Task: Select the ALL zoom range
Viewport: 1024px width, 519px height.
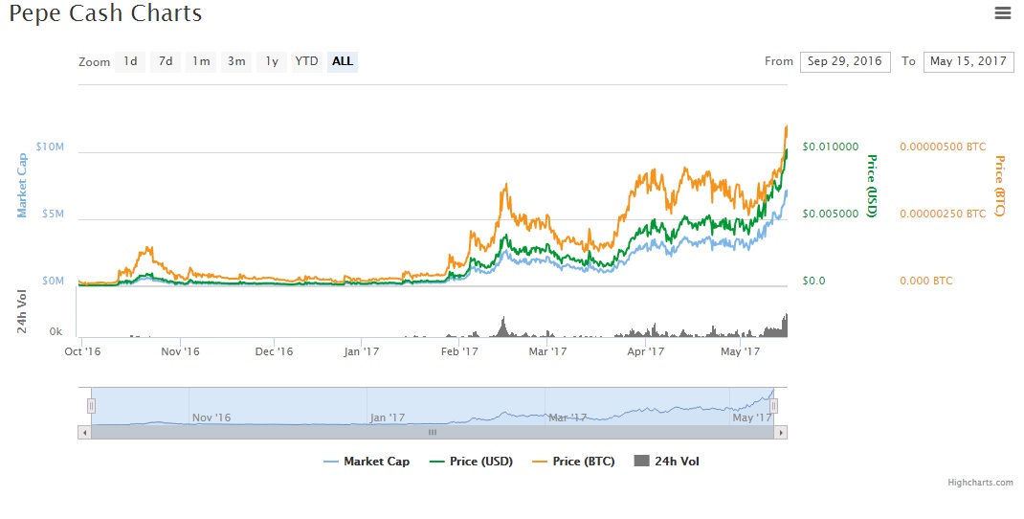Action: point(343,61)
